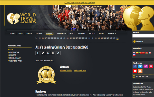Open Twitter in Find us on
154x97 pixels.
[140, 66]
